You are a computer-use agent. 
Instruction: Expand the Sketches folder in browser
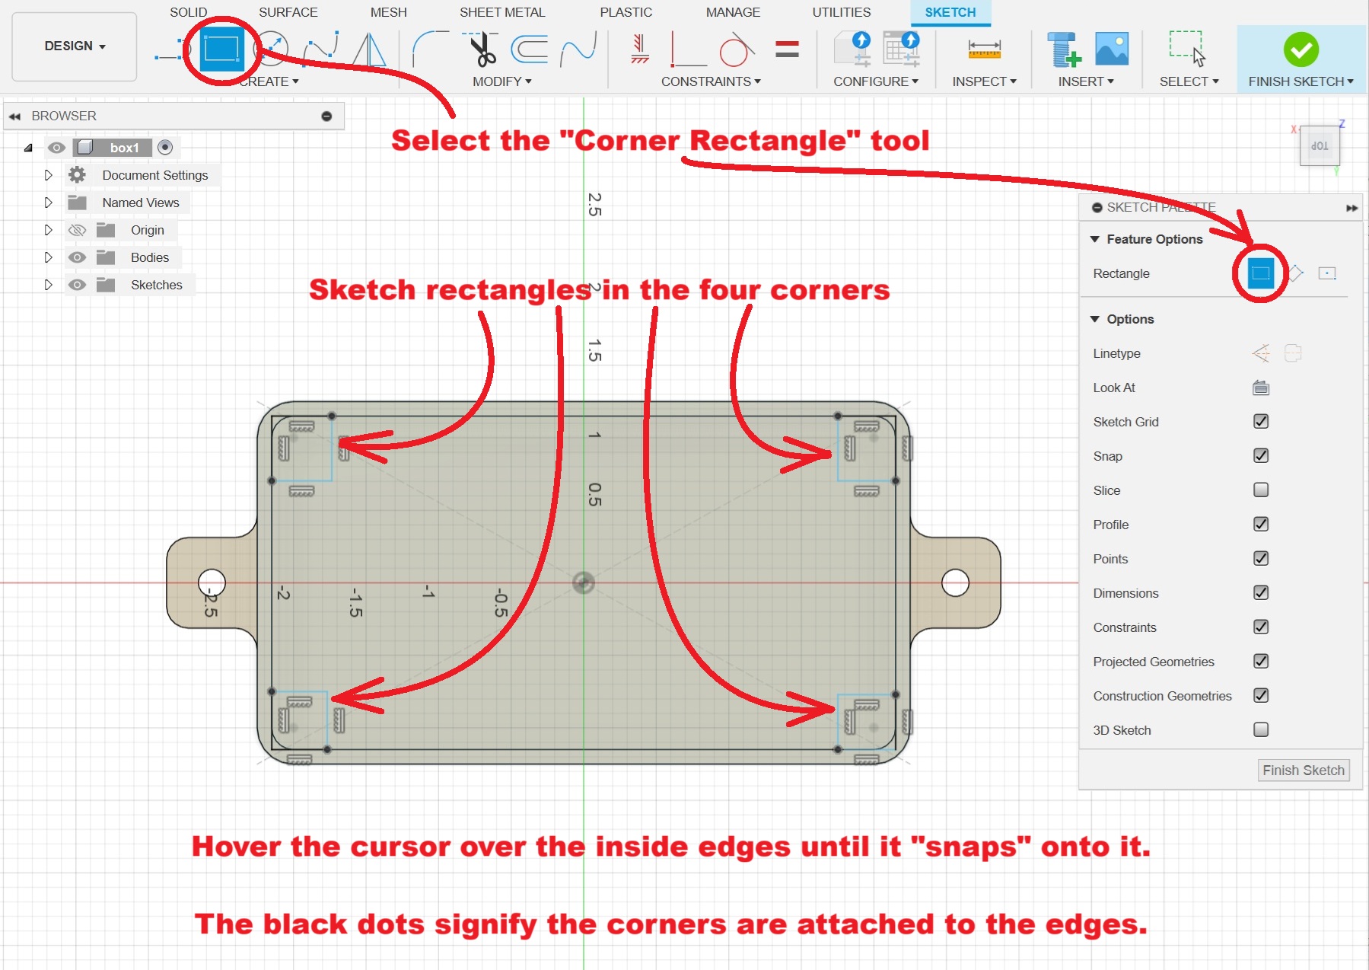click(48, 285)
